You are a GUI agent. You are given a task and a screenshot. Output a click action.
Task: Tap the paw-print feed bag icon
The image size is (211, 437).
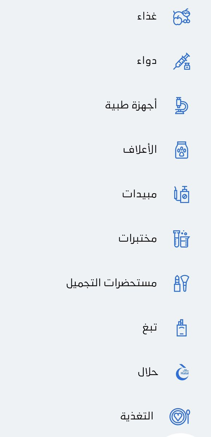point(182,150)
